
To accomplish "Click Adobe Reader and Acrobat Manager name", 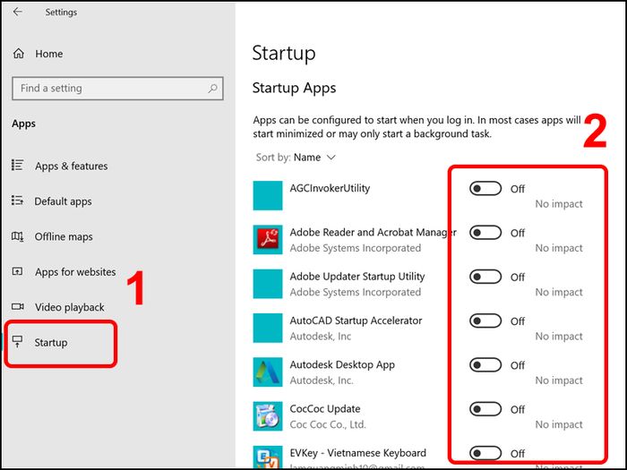I will (x=374, y=232).
